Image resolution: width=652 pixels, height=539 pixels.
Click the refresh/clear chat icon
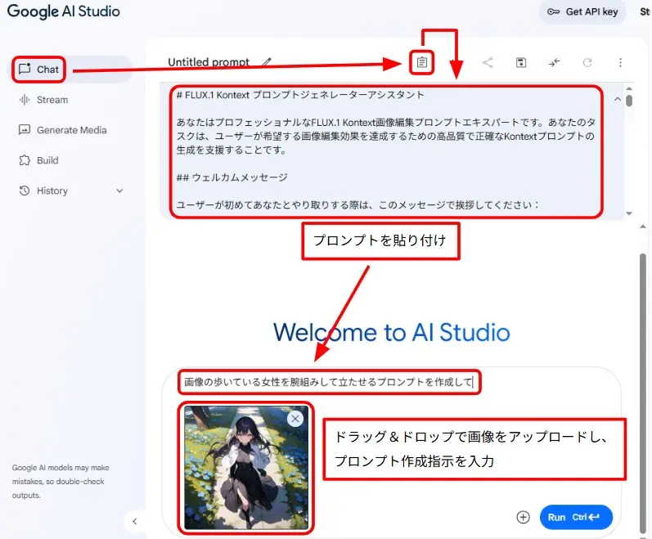click(x=587, y=62)
